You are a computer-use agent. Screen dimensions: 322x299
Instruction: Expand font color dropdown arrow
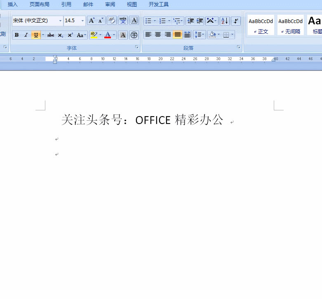[114, 35]
